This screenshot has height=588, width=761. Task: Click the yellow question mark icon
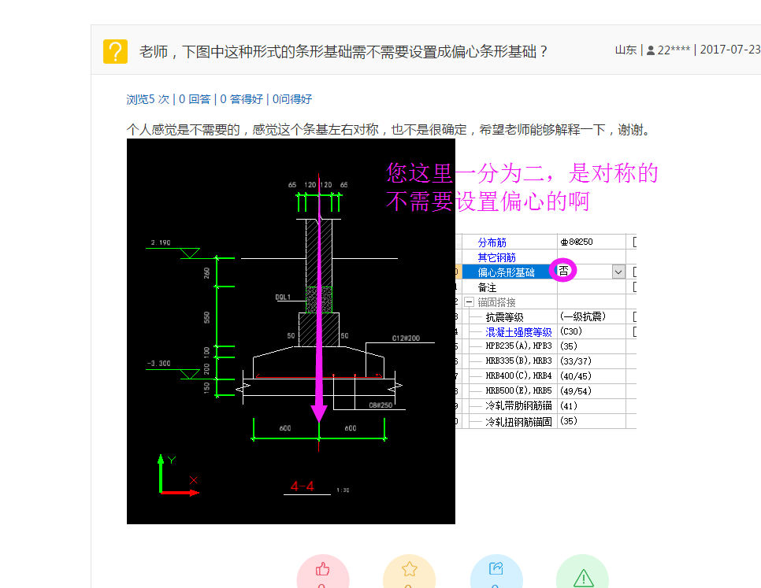(116, 51)
